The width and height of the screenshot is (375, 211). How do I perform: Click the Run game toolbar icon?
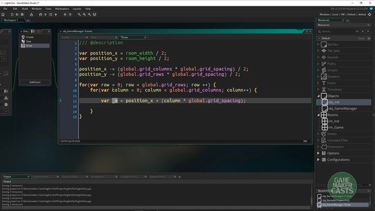pos(46,15)
